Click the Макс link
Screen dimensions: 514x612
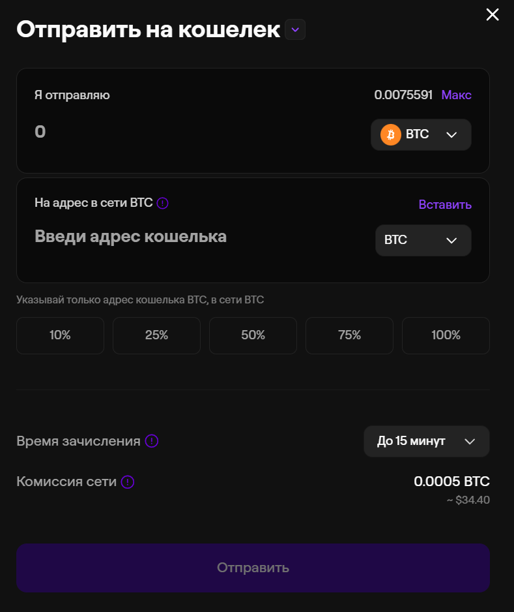click(456, 95)
